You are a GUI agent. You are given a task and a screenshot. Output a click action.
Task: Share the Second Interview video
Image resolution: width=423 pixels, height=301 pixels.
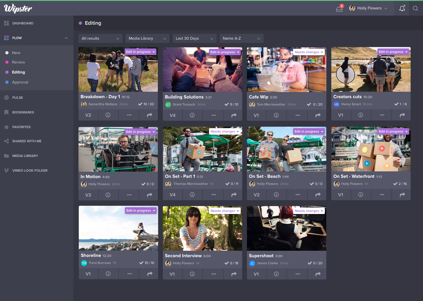tap(234, 274)
